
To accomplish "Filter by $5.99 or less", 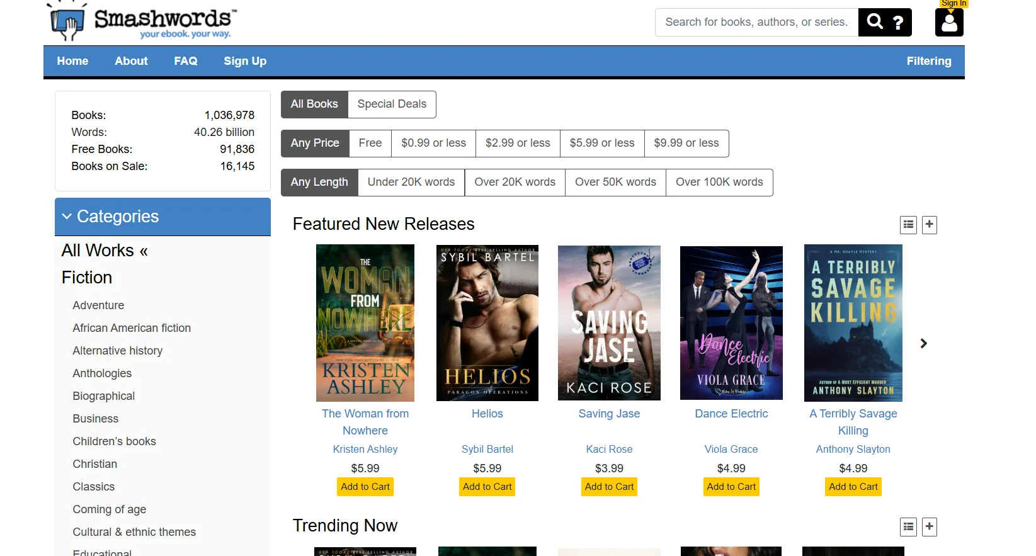I will tap(602, 144).
